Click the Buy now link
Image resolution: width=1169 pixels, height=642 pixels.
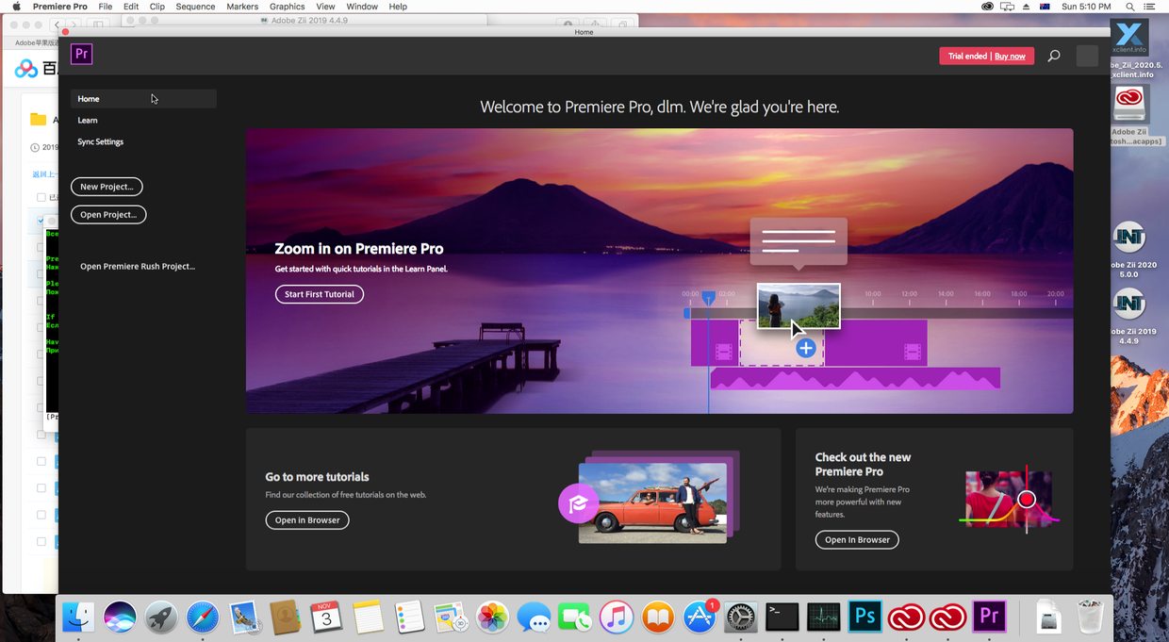point(1010,57)
